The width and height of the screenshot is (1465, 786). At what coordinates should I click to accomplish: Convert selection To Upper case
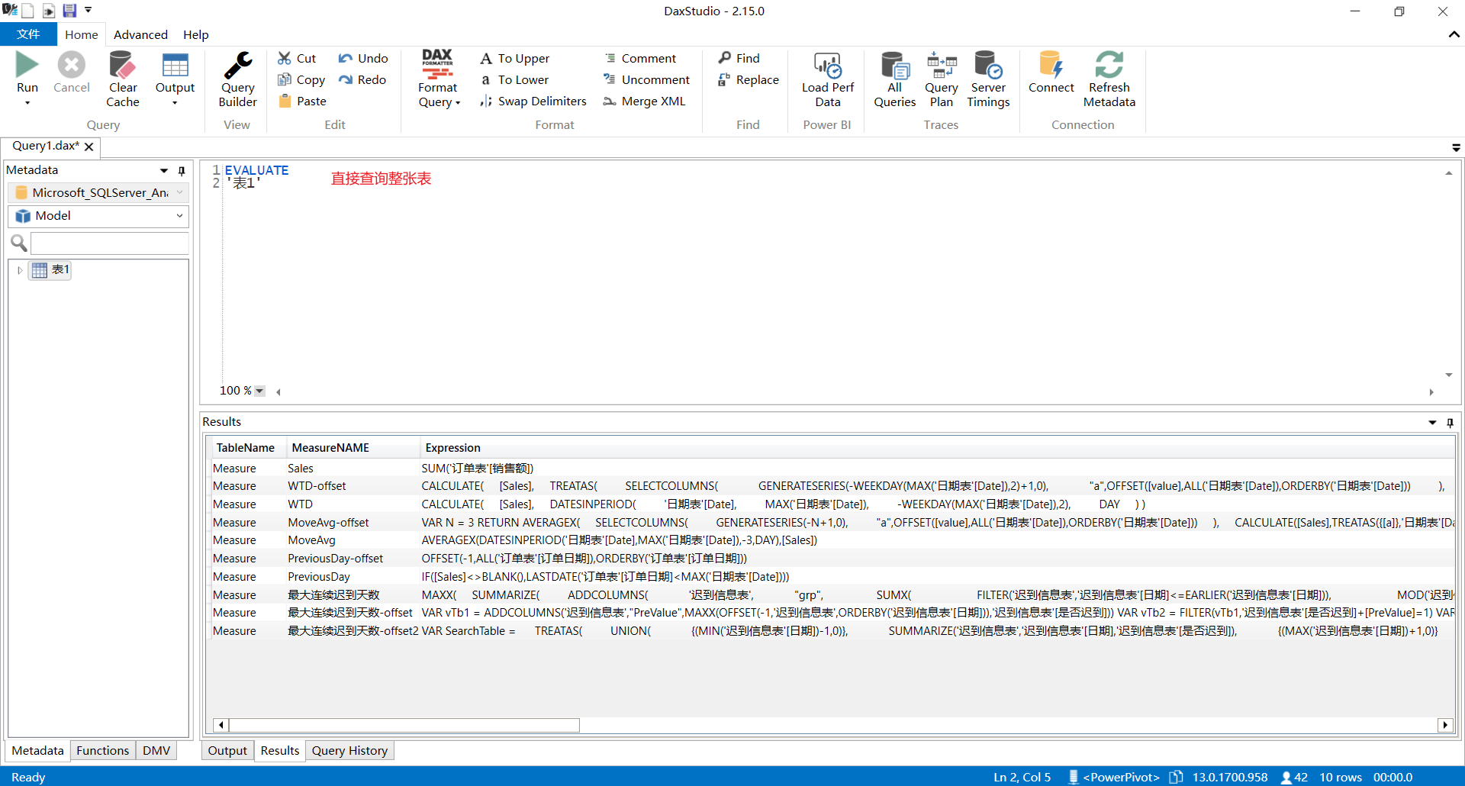click(x=514, y=58)
